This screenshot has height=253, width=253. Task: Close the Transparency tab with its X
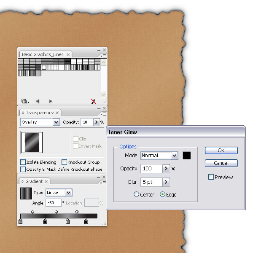pos(57,113)
